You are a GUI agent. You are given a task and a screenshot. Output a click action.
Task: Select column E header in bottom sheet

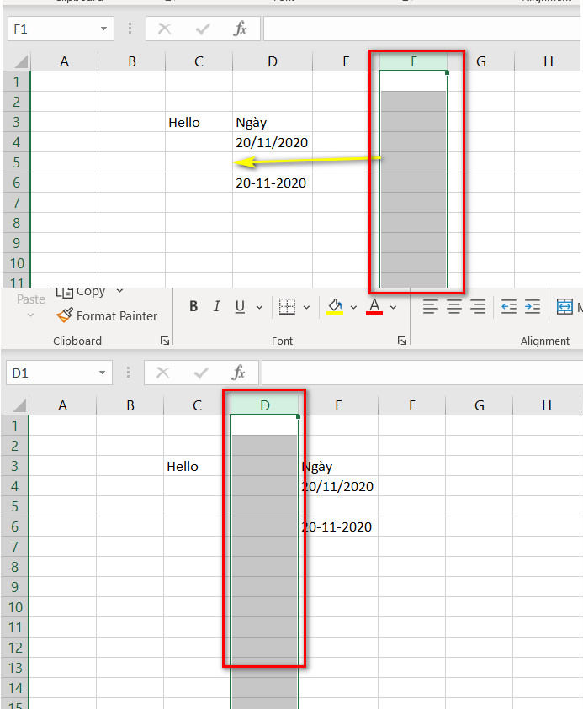tap(338, 405)
